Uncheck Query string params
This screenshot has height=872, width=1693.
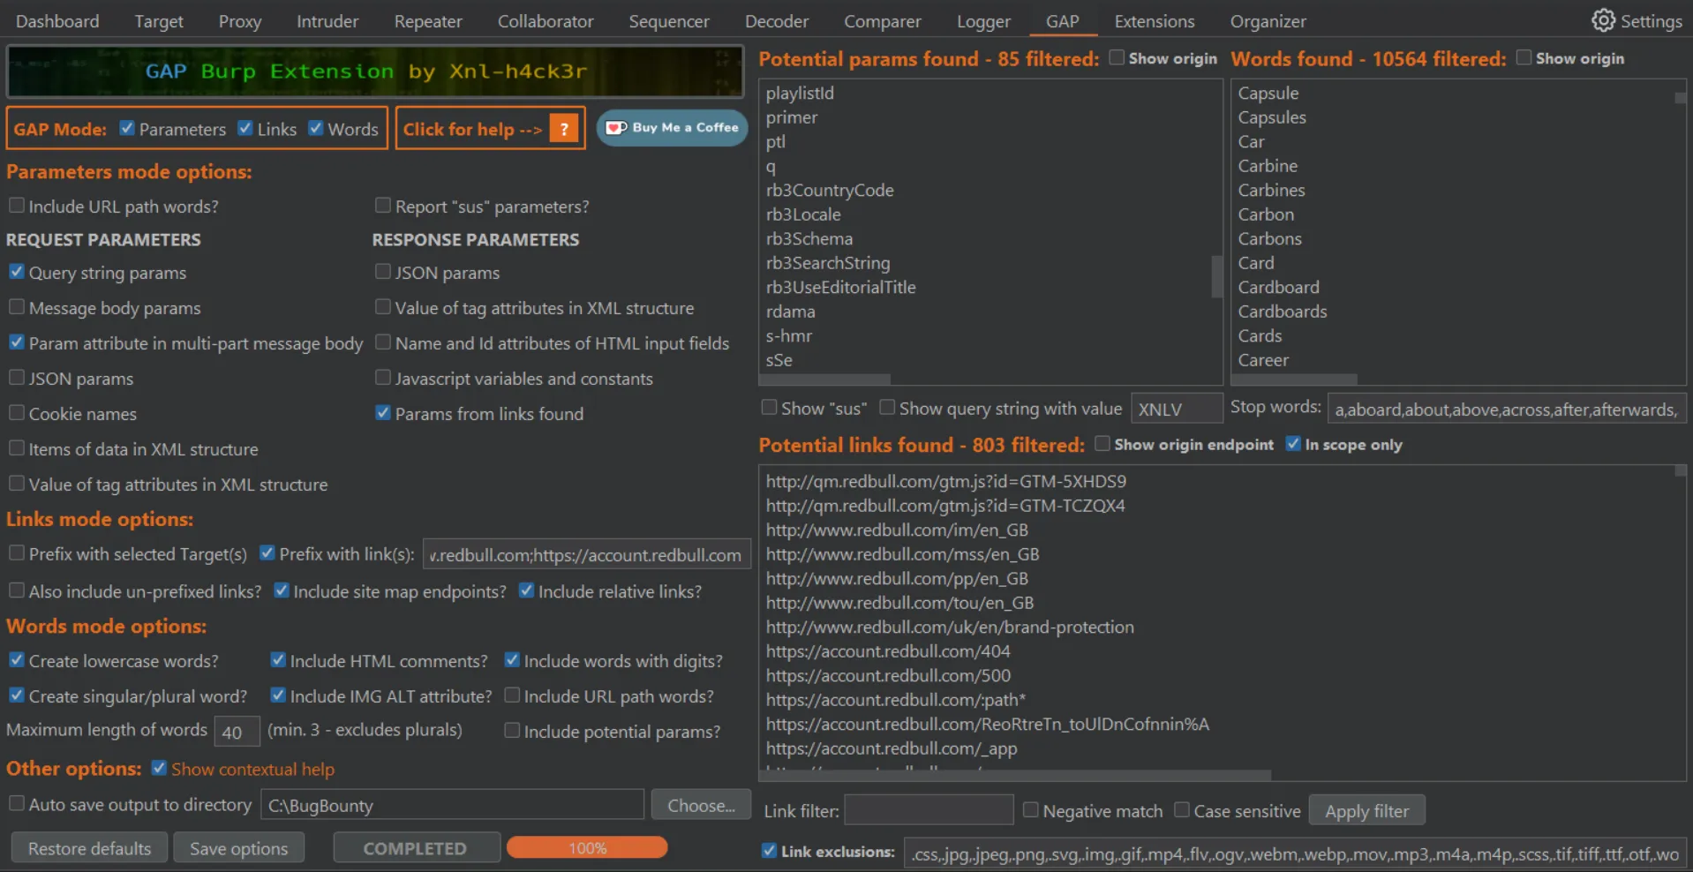coord(17,272)
